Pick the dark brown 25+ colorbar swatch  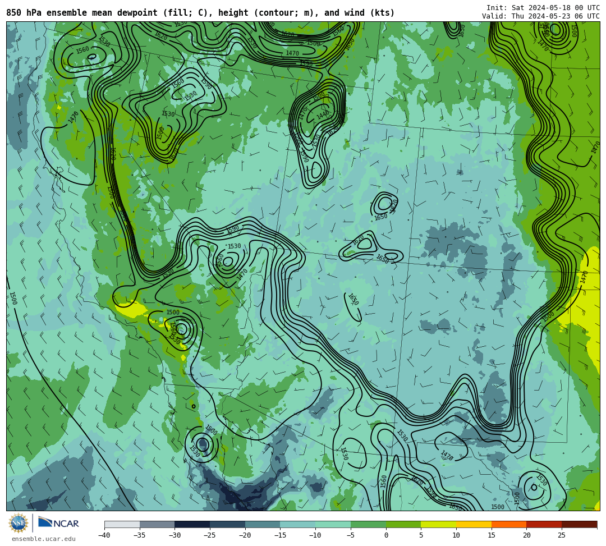coord(579,524)
